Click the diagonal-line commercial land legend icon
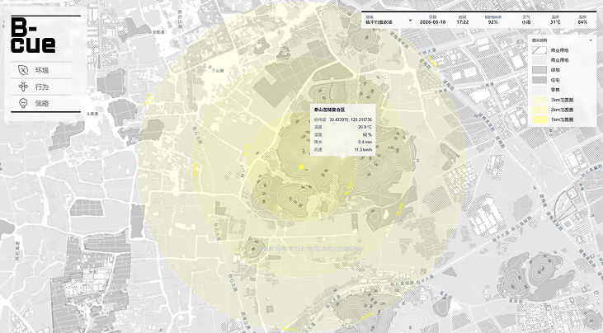 (539, 50)
